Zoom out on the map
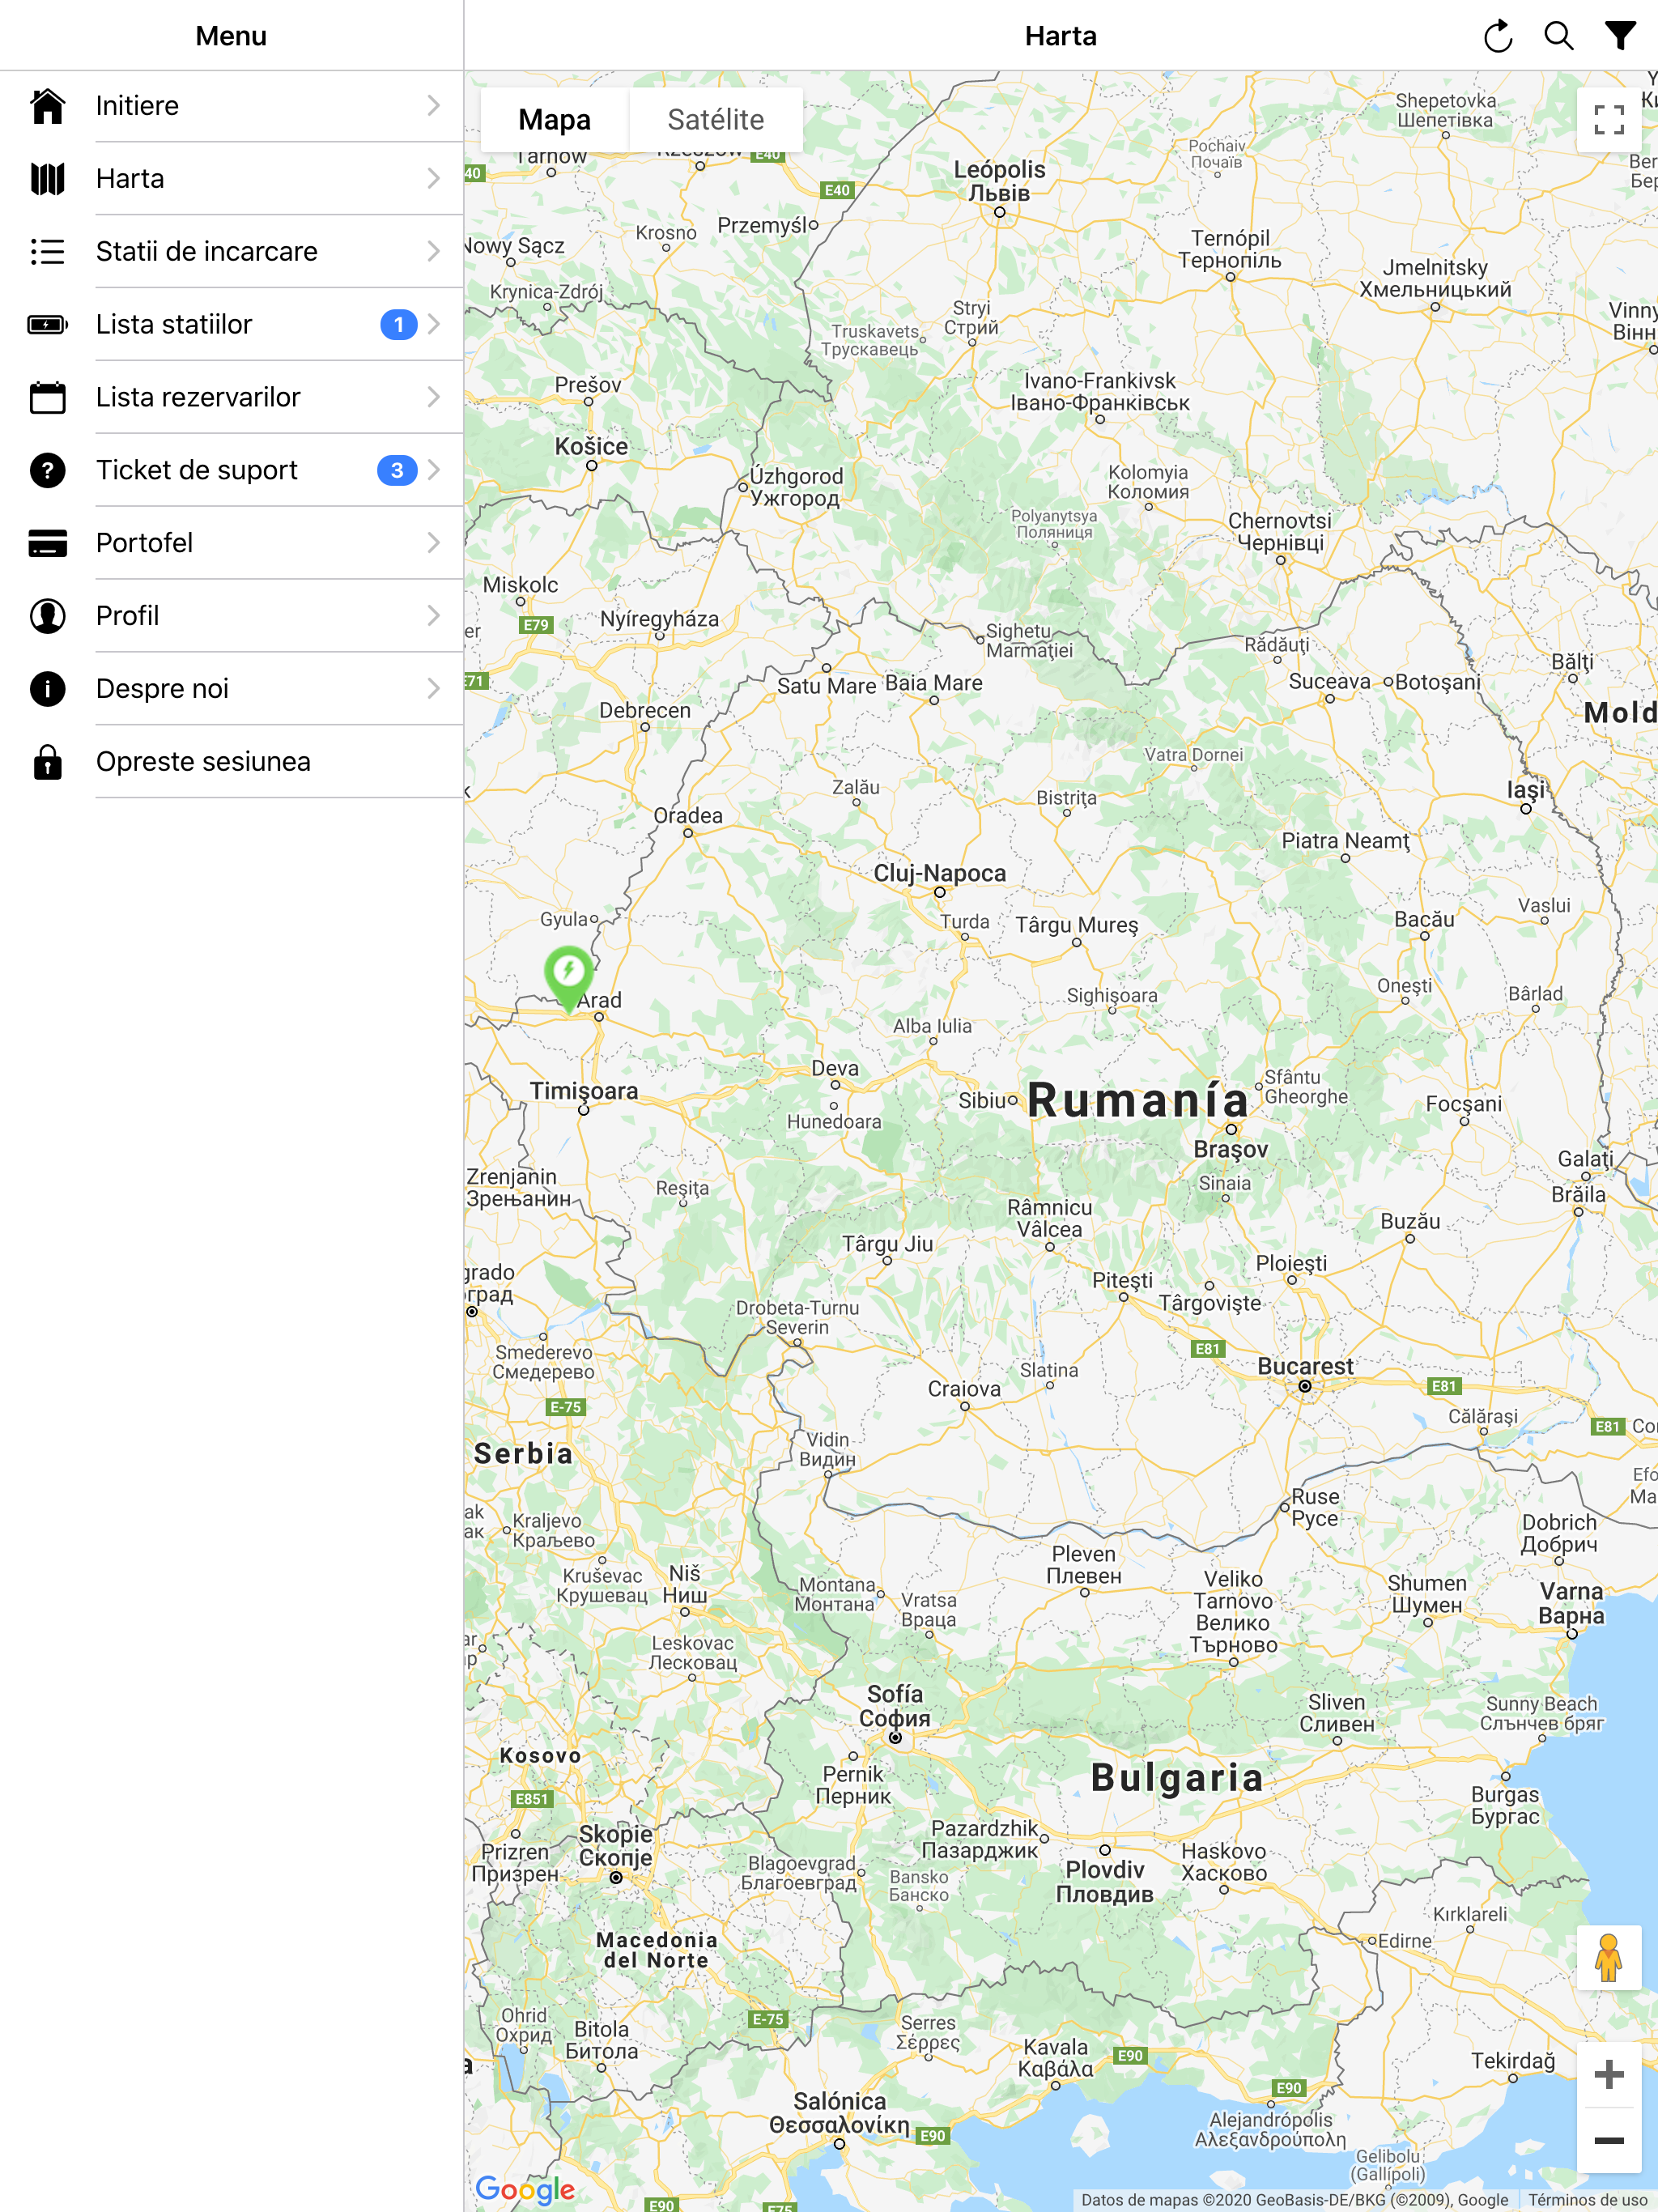Screen dimensions: 1658x2212 [1609, 2140]
